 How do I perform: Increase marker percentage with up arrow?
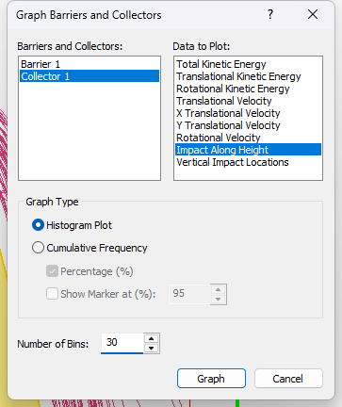coord(219,289)
